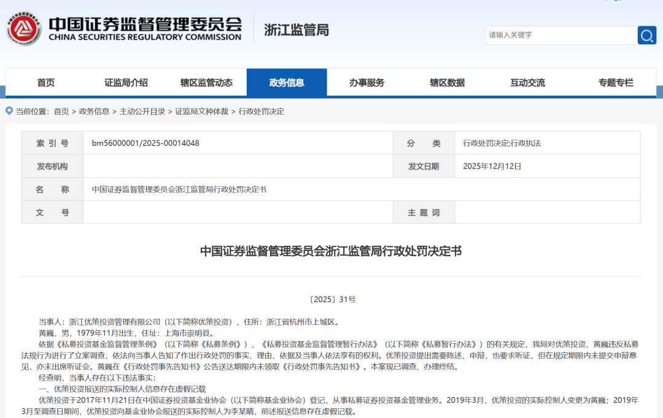663x418 pixels.
Task: Switch to the 办事服务 tab
Action: pos(367,83)
